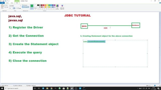161x90 pixels.
Task: Click the 'java' box on canvas
Action: (84, 26)
